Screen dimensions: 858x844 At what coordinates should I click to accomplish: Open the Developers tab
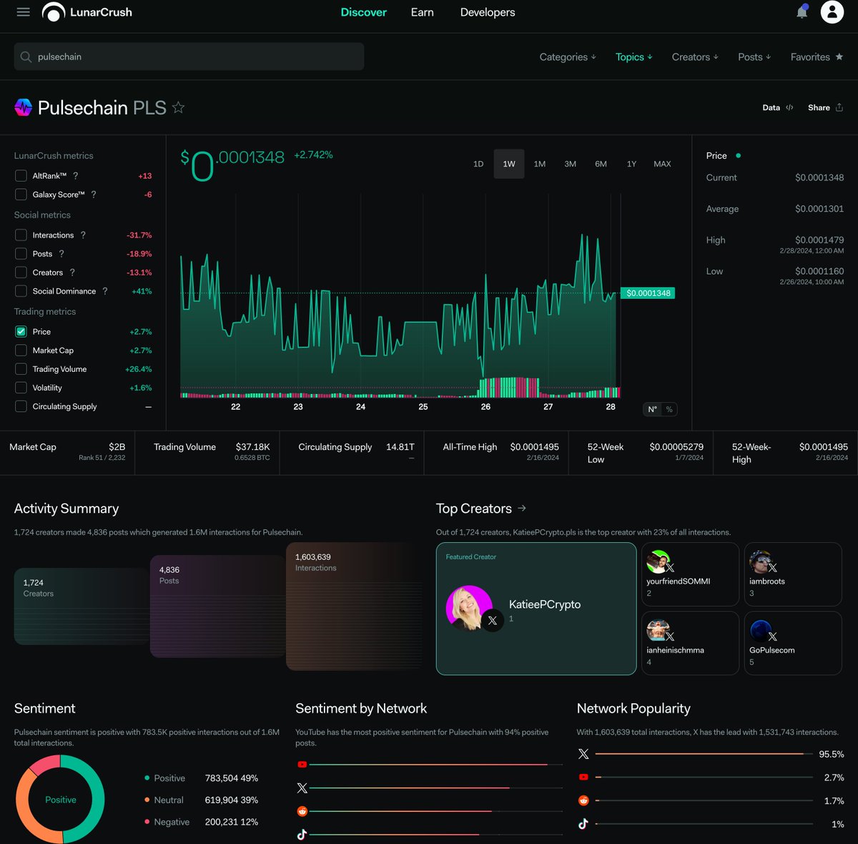488,12
